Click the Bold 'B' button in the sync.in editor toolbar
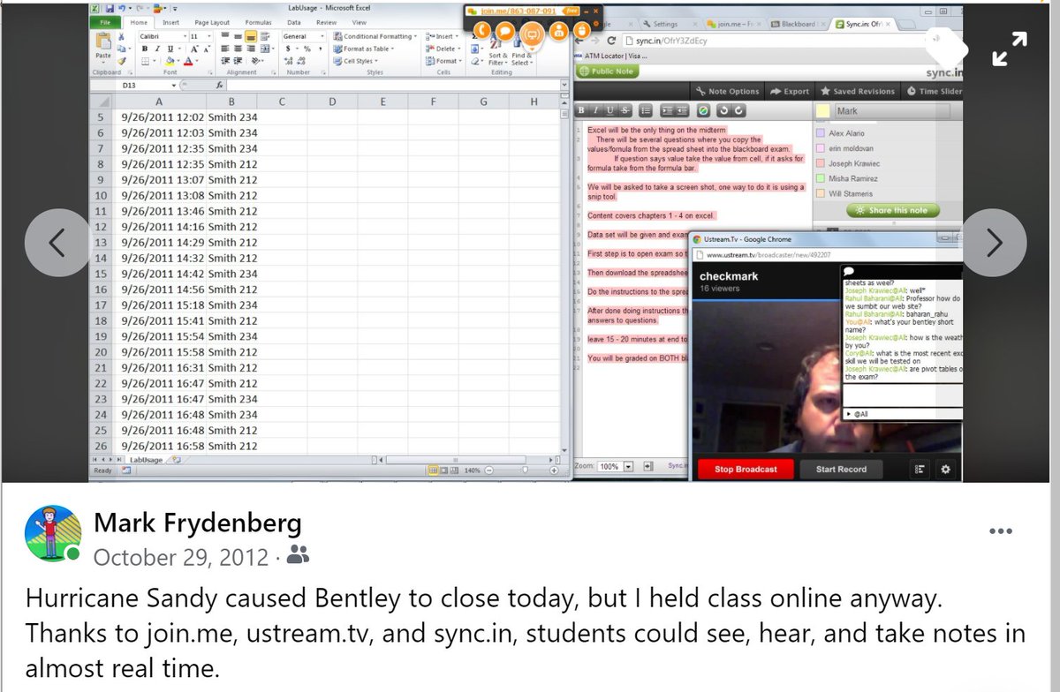Viewport: 1060px width, 692px height. point(583,110)
